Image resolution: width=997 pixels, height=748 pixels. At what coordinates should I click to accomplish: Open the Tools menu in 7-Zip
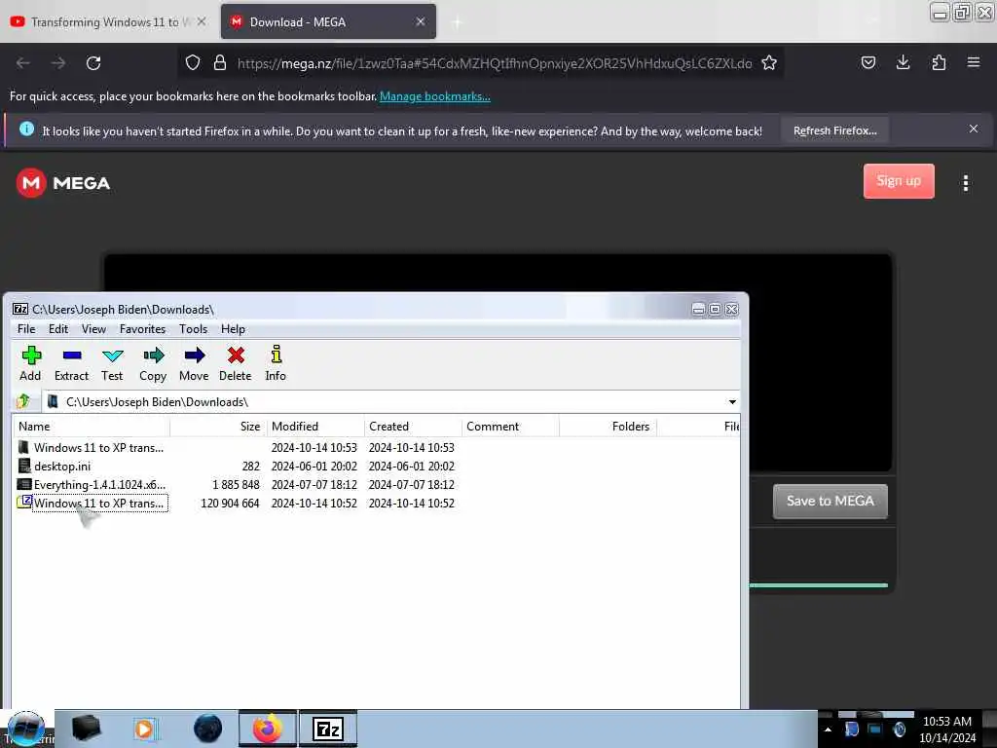click(x=194, y=329)
